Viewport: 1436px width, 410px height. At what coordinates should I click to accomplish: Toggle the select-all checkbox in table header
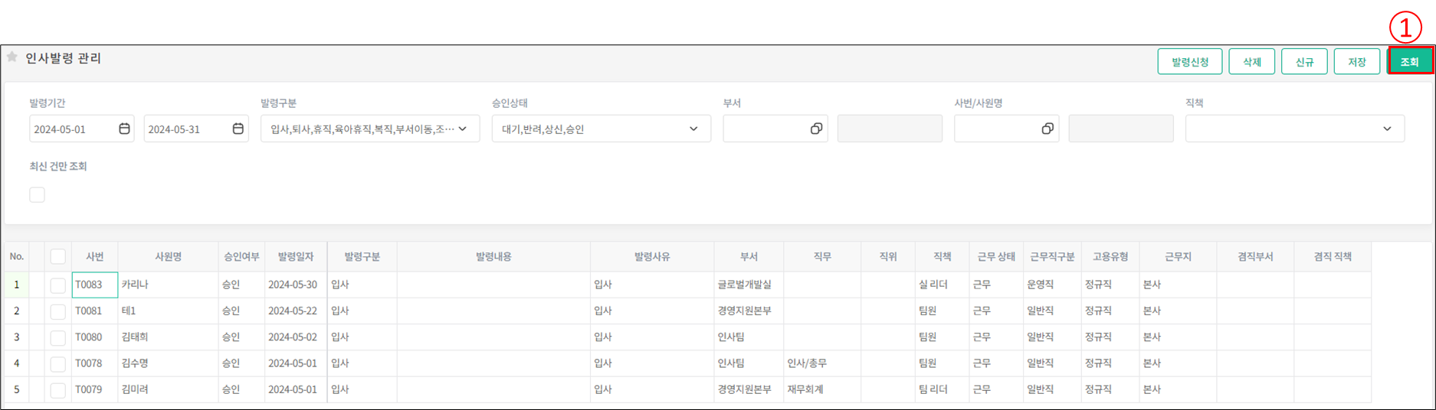coord(57,257)
